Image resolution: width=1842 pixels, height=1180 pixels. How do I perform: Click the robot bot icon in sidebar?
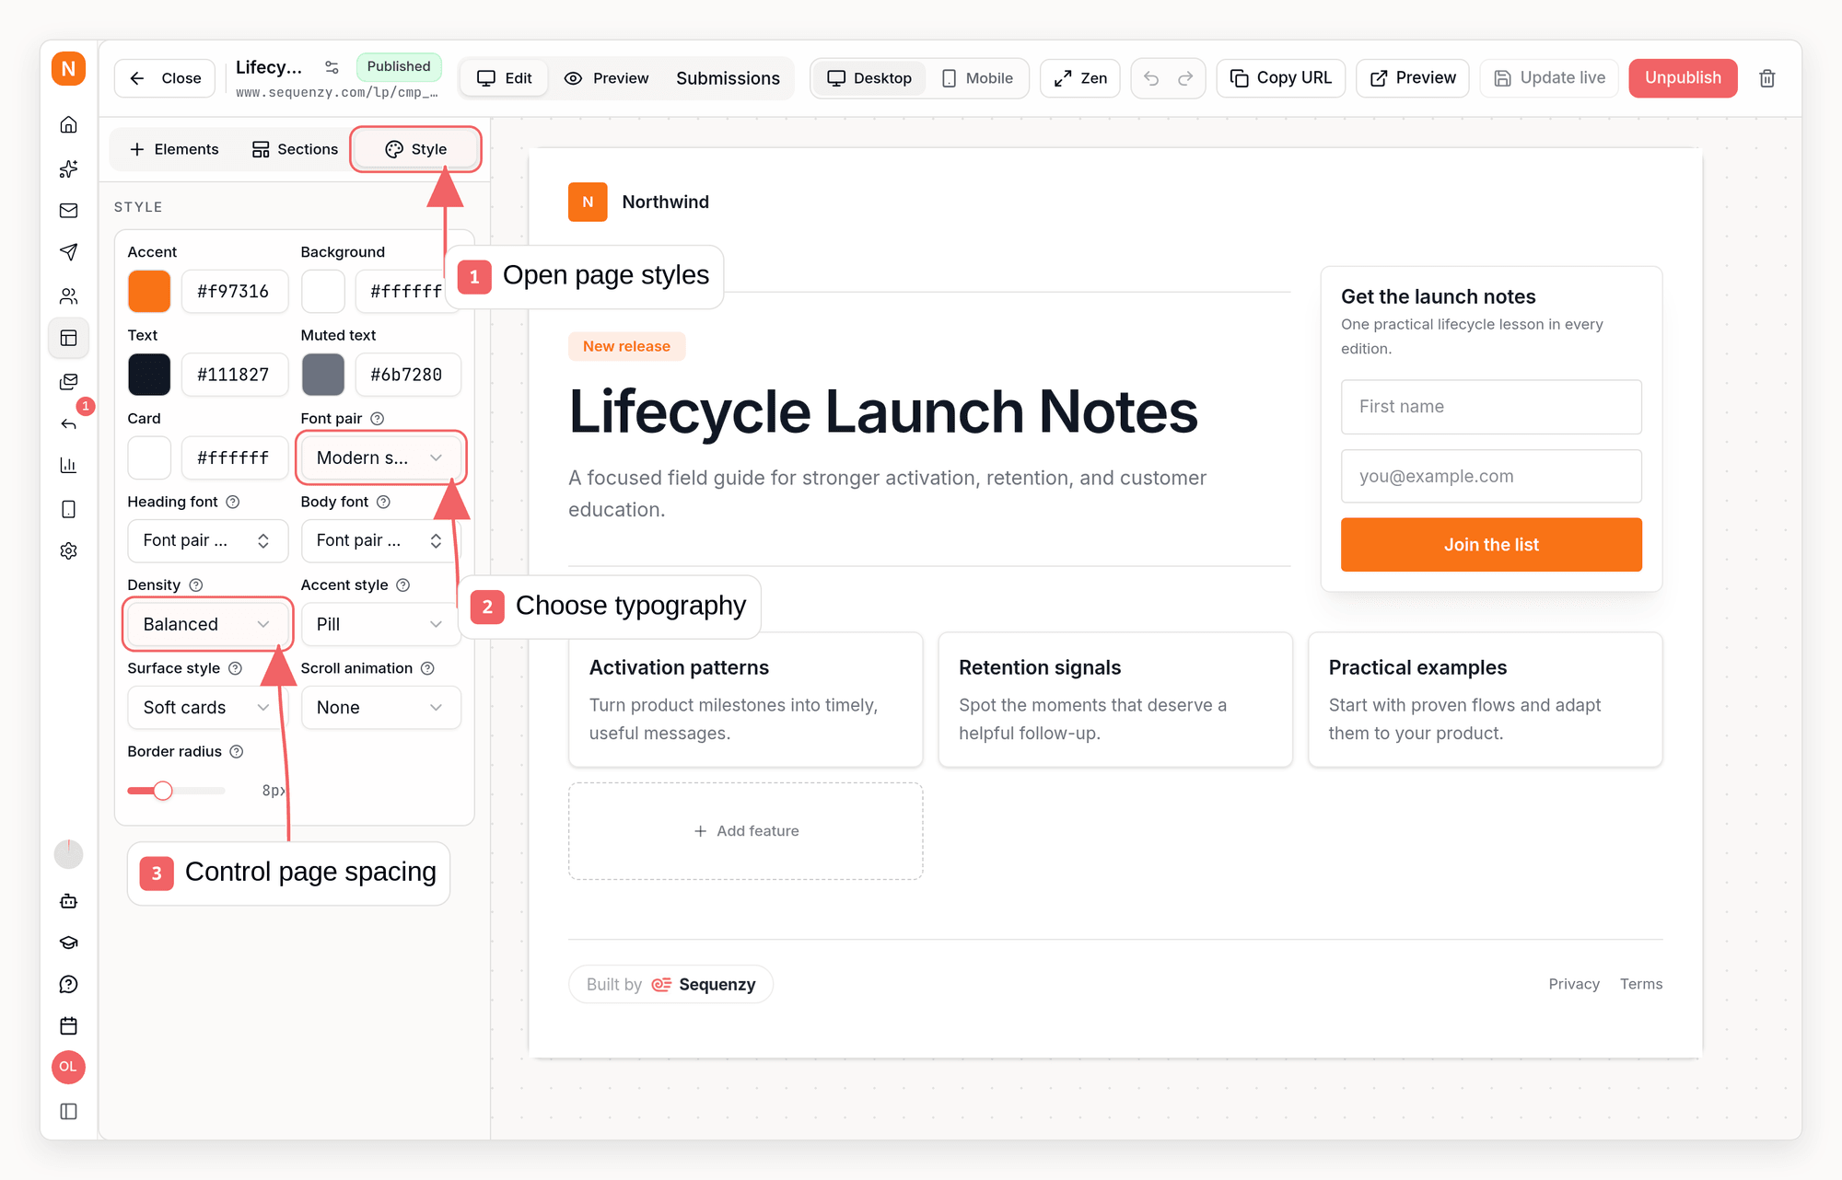tap(68, 901)
